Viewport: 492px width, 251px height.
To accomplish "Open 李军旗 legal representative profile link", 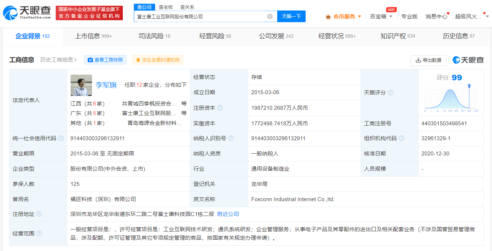I will tap(106, 85).
